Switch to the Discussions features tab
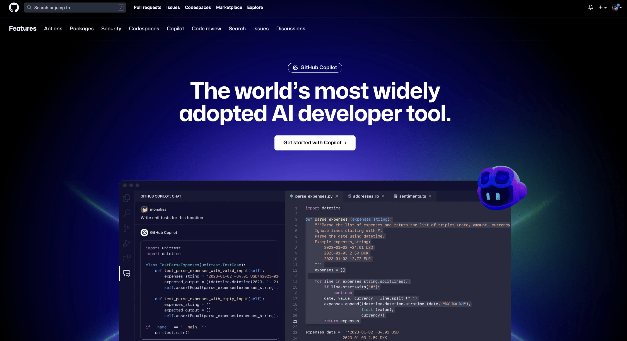The image size is (627, 341). [x=291, y=29]
